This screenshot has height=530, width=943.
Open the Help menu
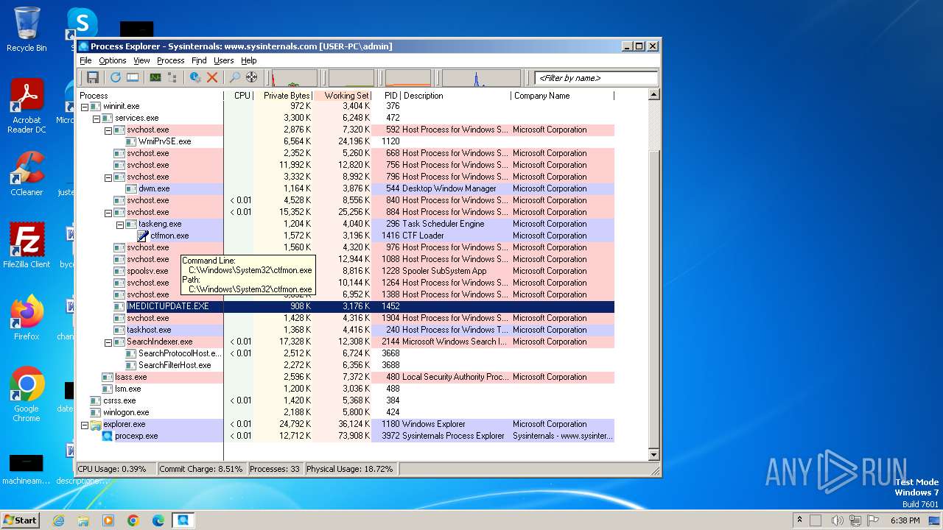tap(248, 60)
